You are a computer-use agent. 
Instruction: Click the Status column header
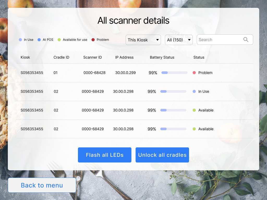click(199, 57)
